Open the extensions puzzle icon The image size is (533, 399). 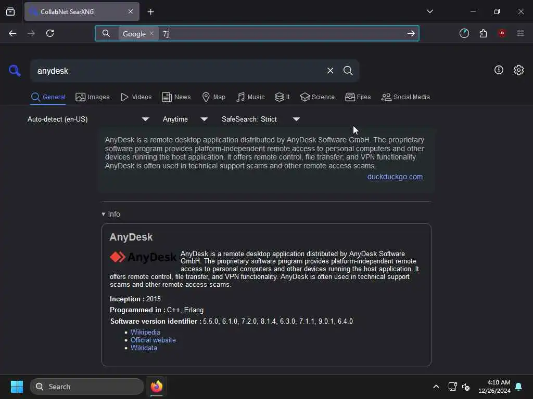pos(483,33)
